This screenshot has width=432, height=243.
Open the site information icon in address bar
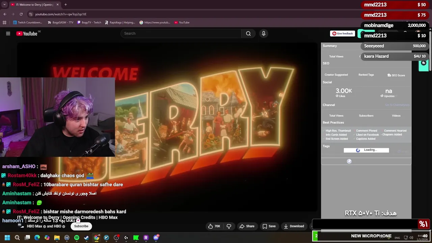31,14
